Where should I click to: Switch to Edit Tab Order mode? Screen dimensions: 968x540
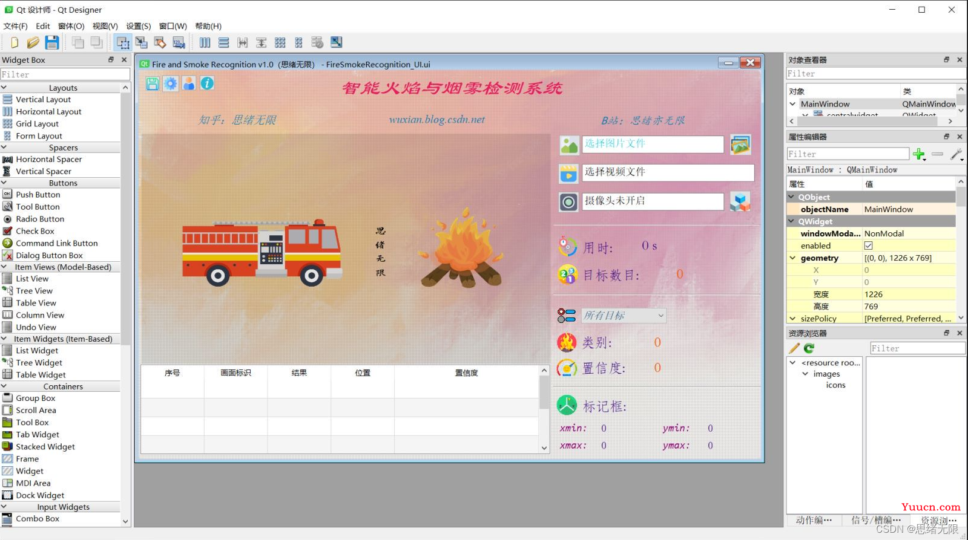pos(179,42)
